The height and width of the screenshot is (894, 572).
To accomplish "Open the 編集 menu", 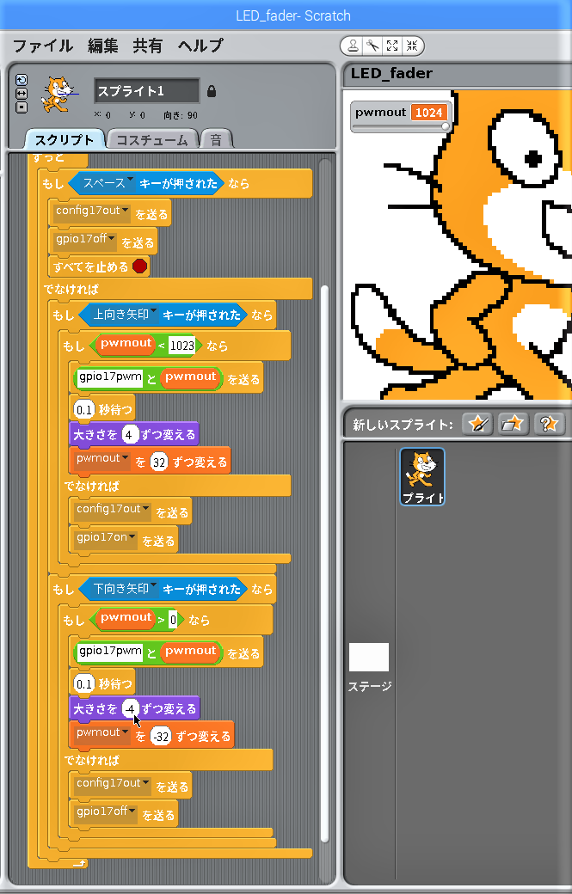I will (103, 46).
